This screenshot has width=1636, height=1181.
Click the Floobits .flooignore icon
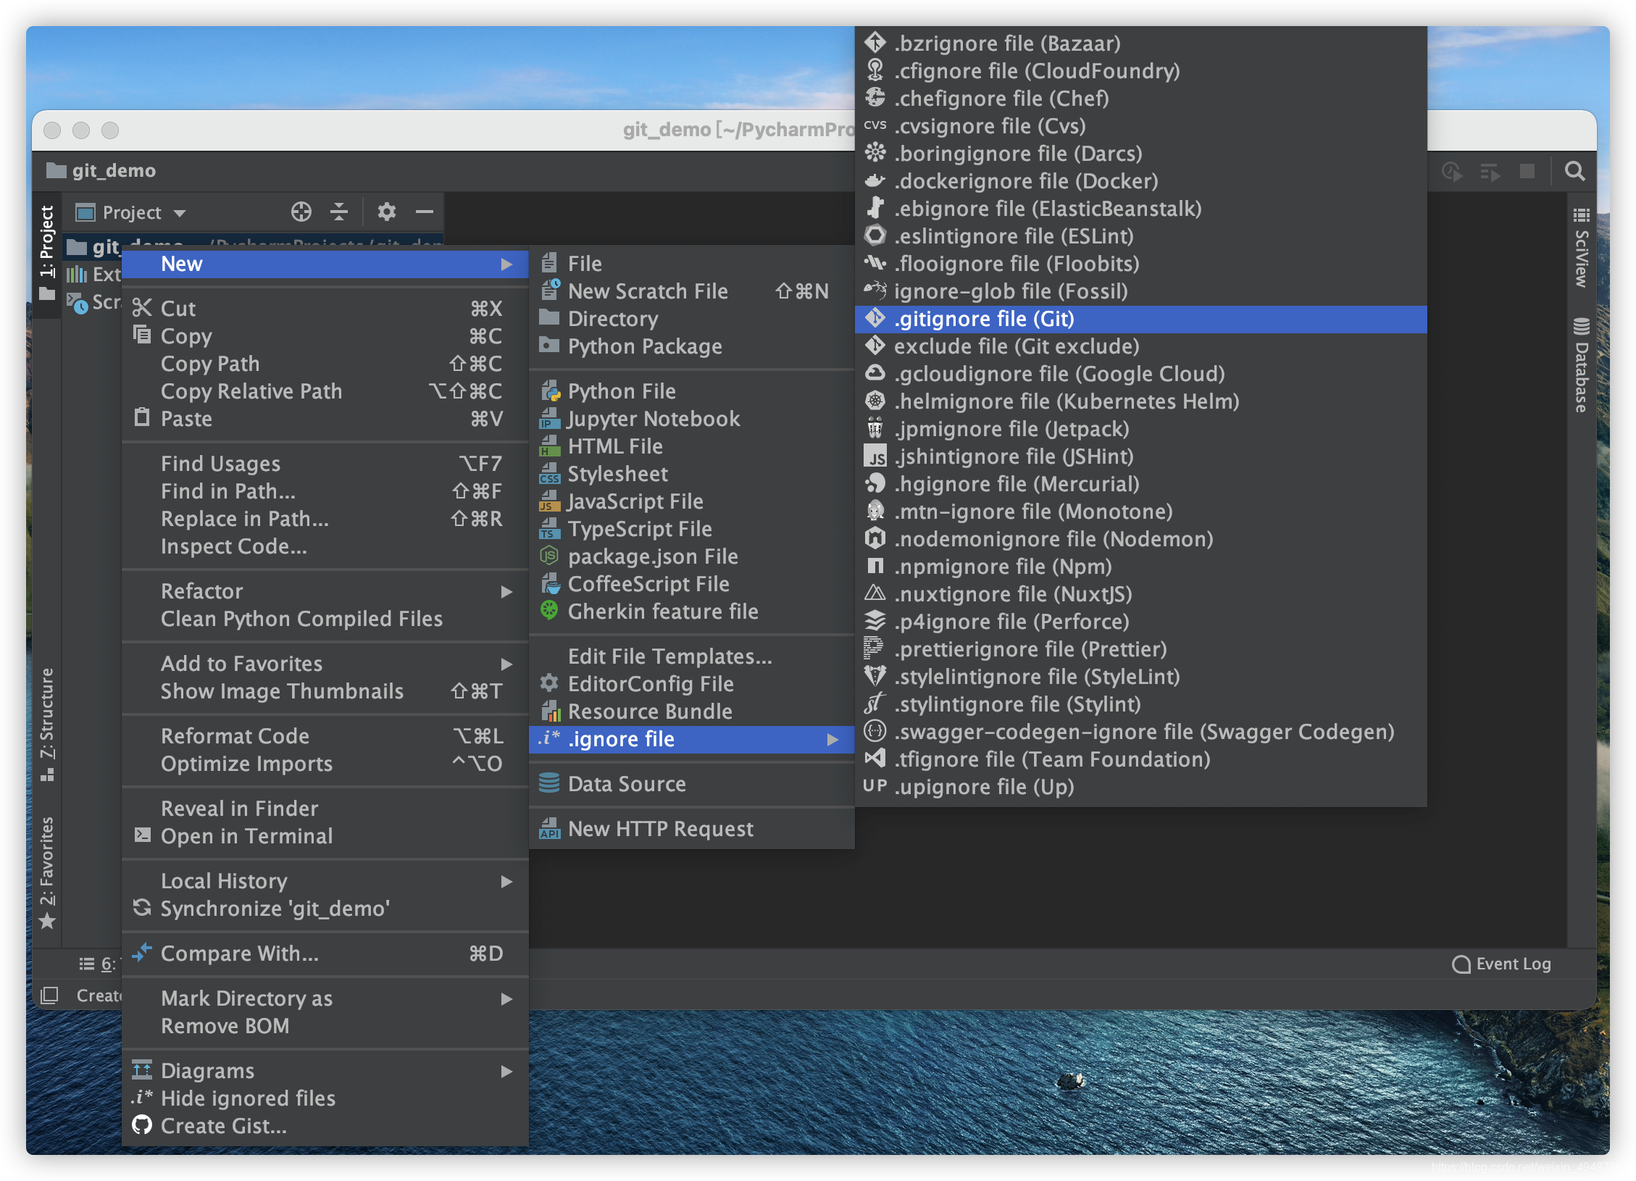click(x=875, y=264)
